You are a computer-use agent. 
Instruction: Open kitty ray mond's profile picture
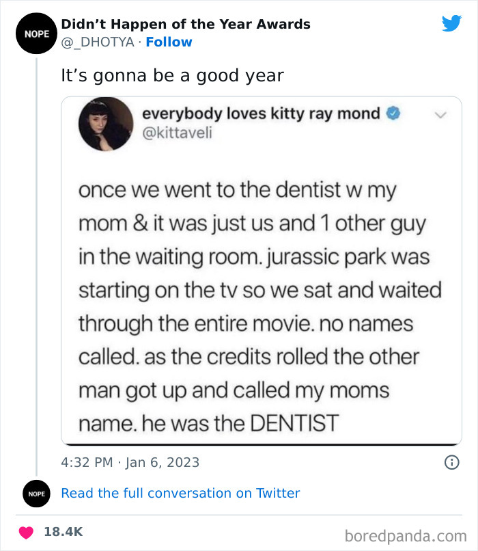click(106, 124)
